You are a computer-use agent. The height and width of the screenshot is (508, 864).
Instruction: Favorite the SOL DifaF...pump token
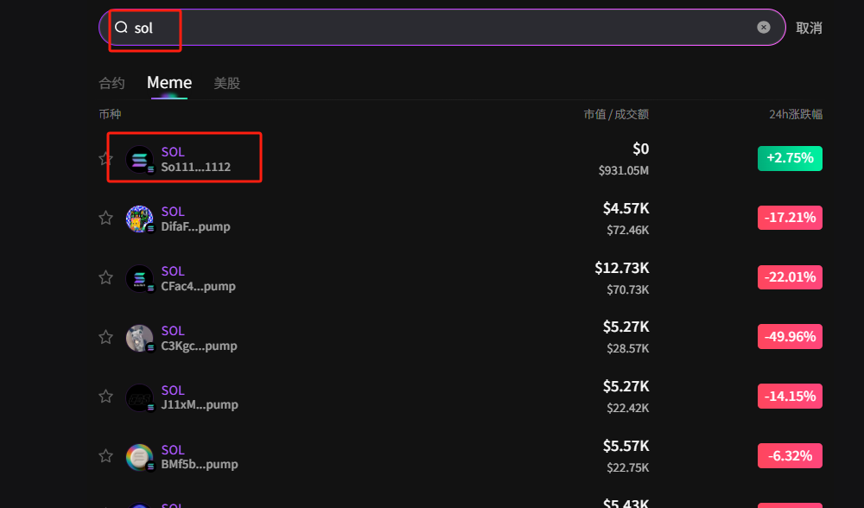click(x=105, y=219)
